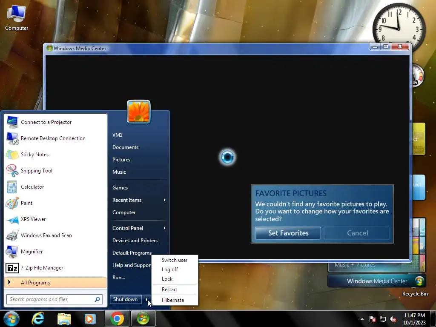The height and width of the screenshot is (327, 436).
Task: Open the Run... dialog
Action: (119, 278)
